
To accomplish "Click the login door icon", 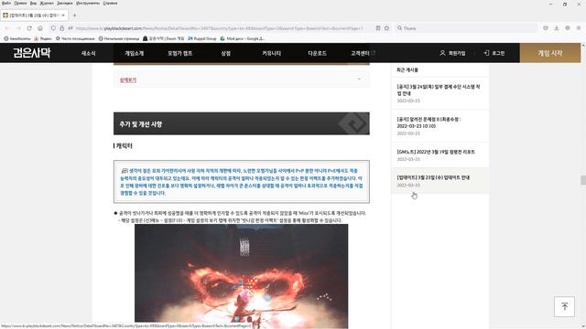I will [x=486, y=53].
